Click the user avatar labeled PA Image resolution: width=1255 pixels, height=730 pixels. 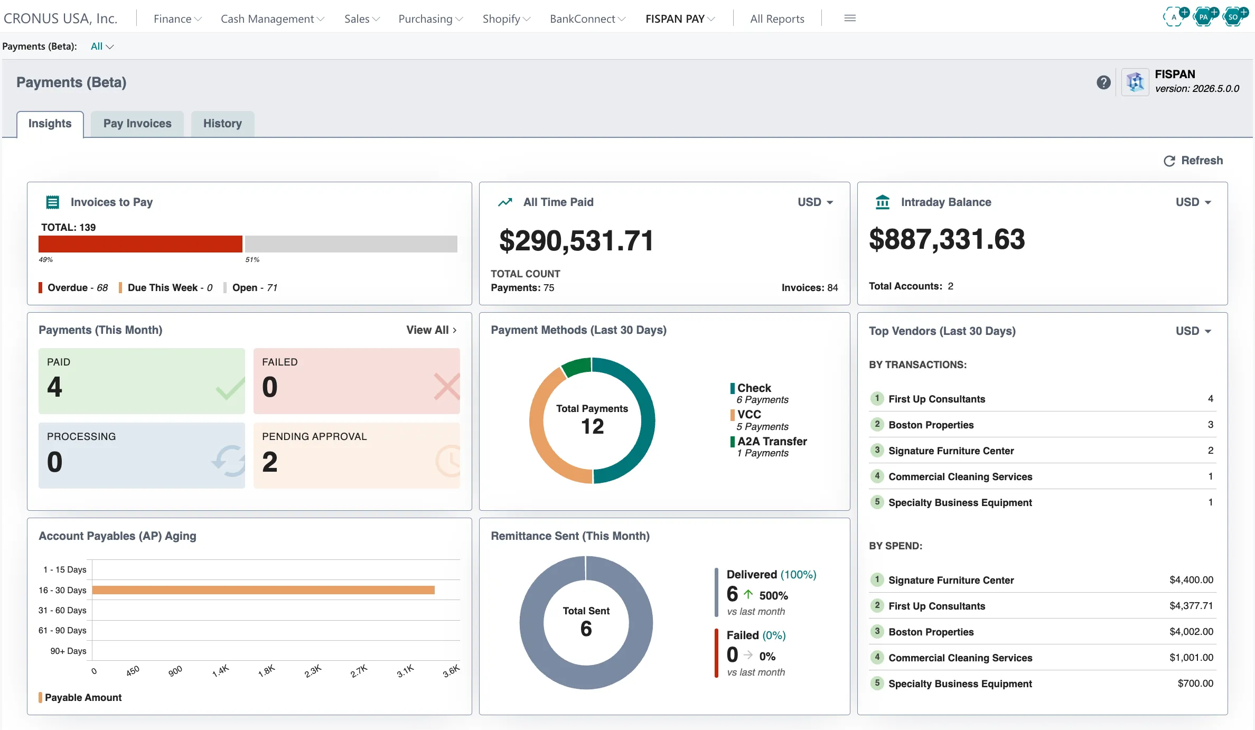tap(1203, 17)
